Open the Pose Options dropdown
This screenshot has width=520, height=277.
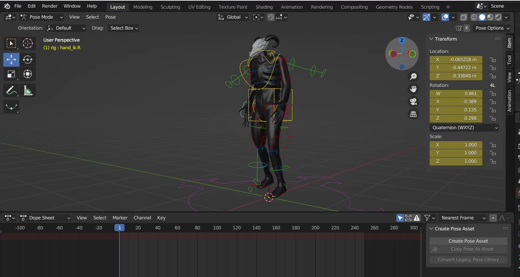492,28
